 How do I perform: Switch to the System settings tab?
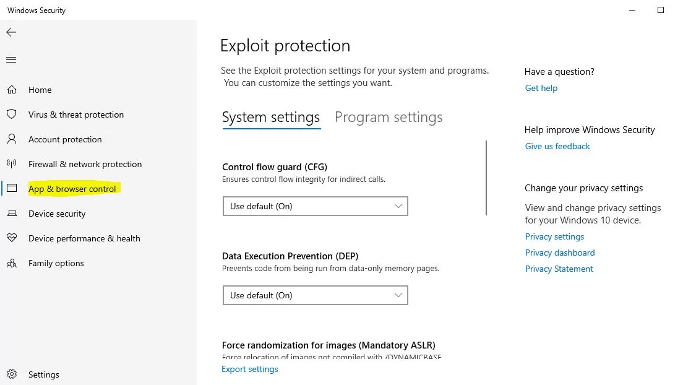pyautogui.click(x=271, y=117)
